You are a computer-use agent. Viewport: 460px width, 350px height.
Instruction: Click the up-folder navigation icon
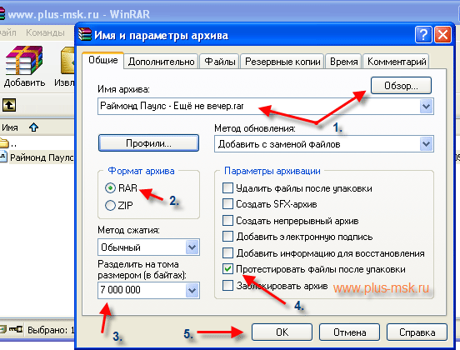pos(9,105)
